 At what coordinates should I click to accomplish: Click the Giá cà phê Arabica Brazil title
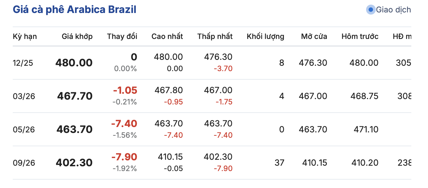(x=74, y=10)
